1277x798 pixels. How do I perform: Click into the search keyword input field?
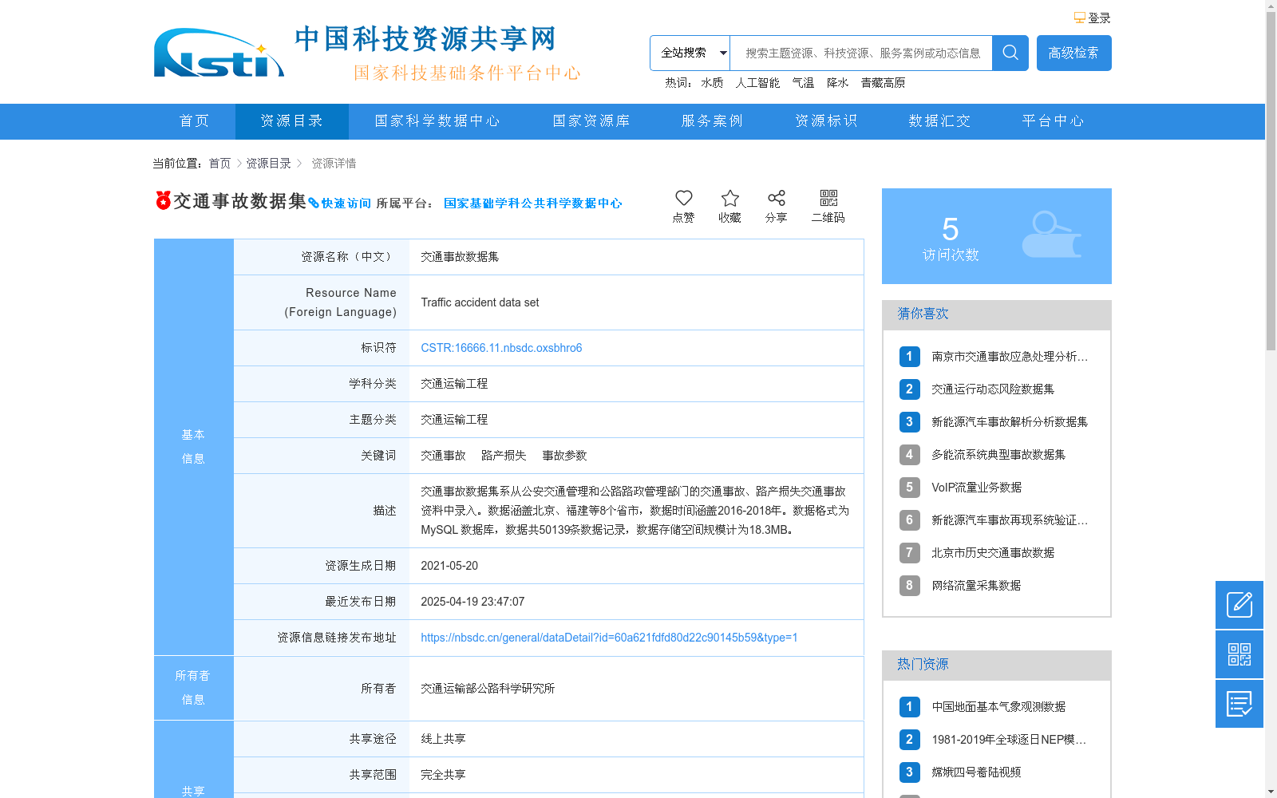pyautogui.click(x=861, y=53)
